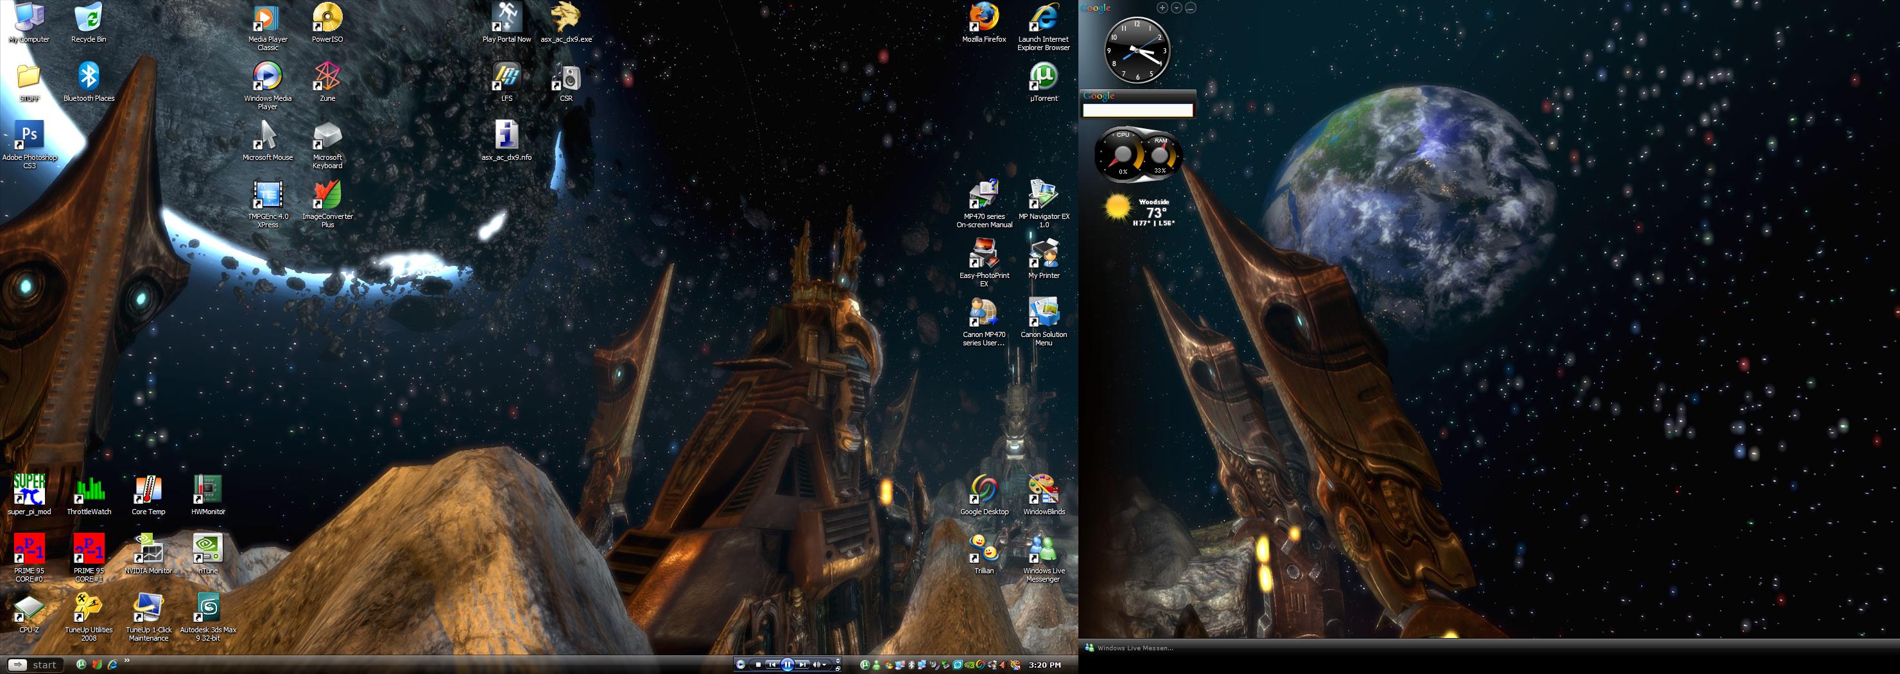Launch Canon Solution Menu
1900x674 pixels.
(x=1044, y=322)
